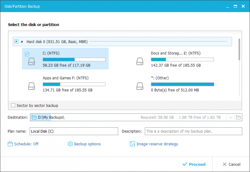Select the Docs and Storage E: partition label
The image size is (250, 172).
coord(175,53)
